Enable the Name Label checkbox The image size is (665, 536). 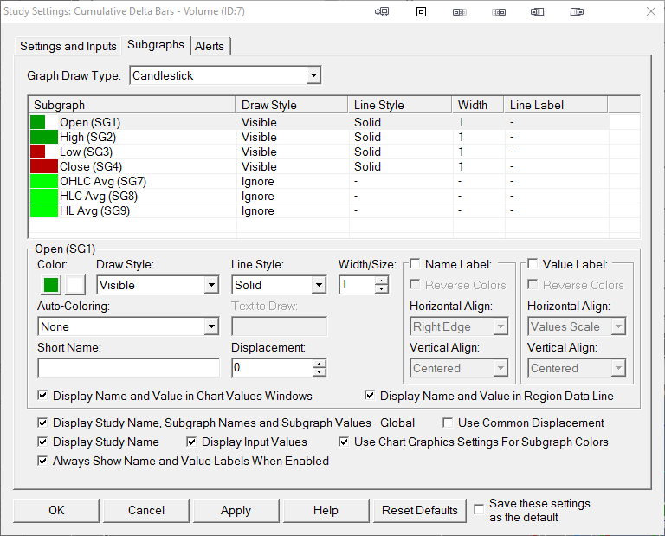[x=416, y=264]
